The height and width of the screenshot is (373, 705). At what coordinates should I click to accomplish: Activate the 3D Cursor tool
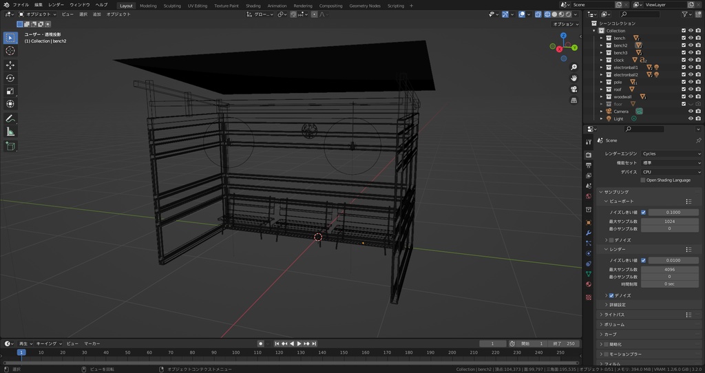coord(10,51)
